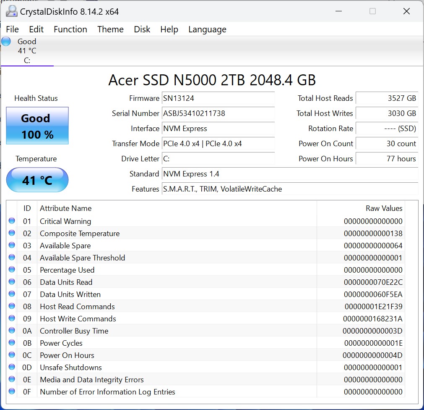Click status orb beside Percentage Used
424x410 pixels.
click(x=12, y=270)
